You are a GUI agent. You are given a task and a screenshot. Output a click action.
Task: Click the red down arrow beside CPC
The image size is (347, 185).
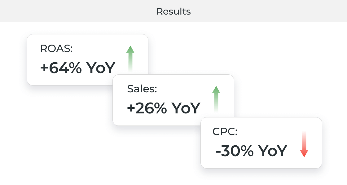(304, 144)
